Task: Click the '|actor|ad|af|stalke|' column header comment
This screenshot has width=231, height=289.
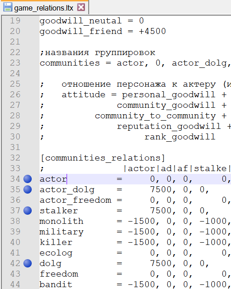Action: (177, 169)
